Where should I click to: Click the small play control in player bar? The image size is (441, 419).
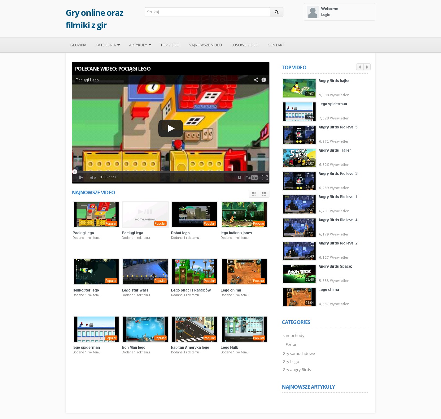pyautogui.click(x=81, y=177)
